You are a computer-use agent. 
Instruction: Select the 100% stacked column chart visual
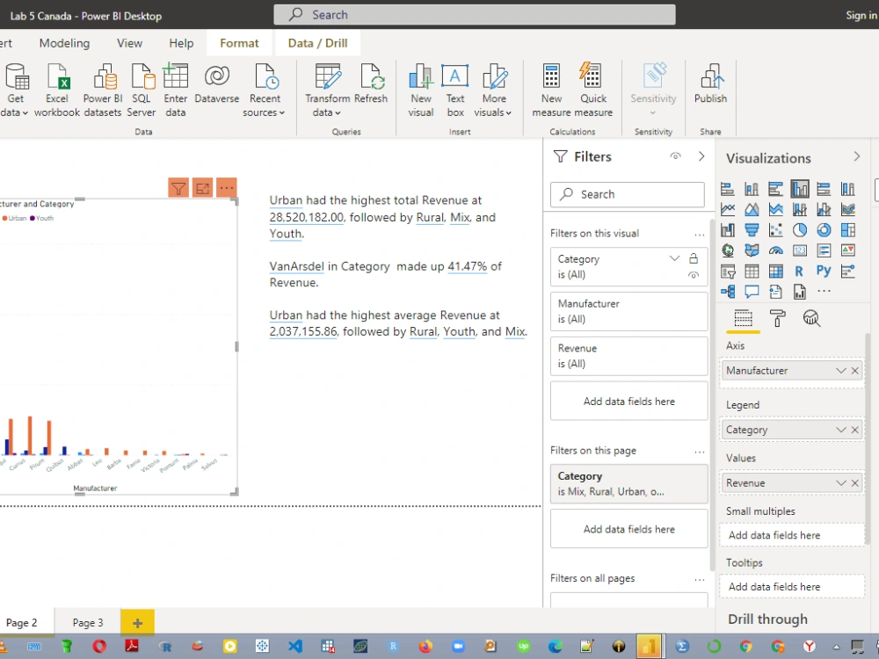(848, 189)
